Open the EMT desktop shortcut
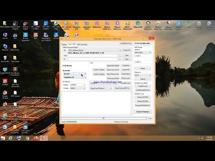This screenshot has width=215, height=161. click(x=35, y=36)
